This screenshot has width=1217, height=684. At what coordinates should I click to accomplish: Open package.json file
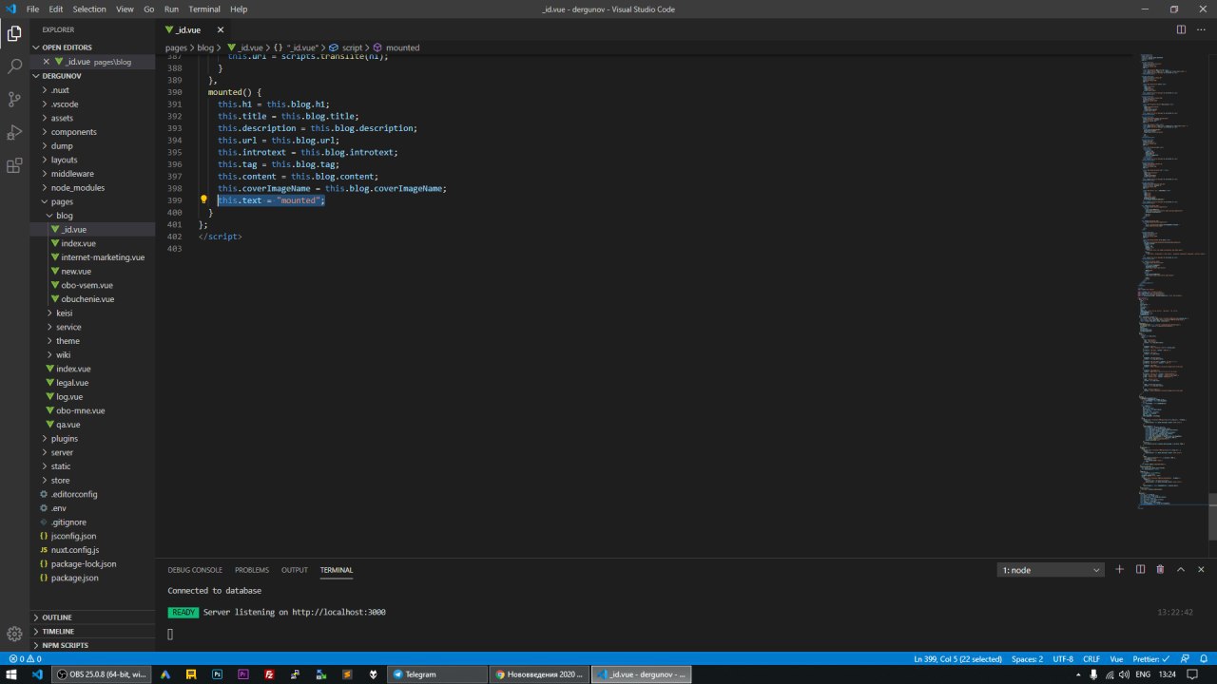(92, 578)
